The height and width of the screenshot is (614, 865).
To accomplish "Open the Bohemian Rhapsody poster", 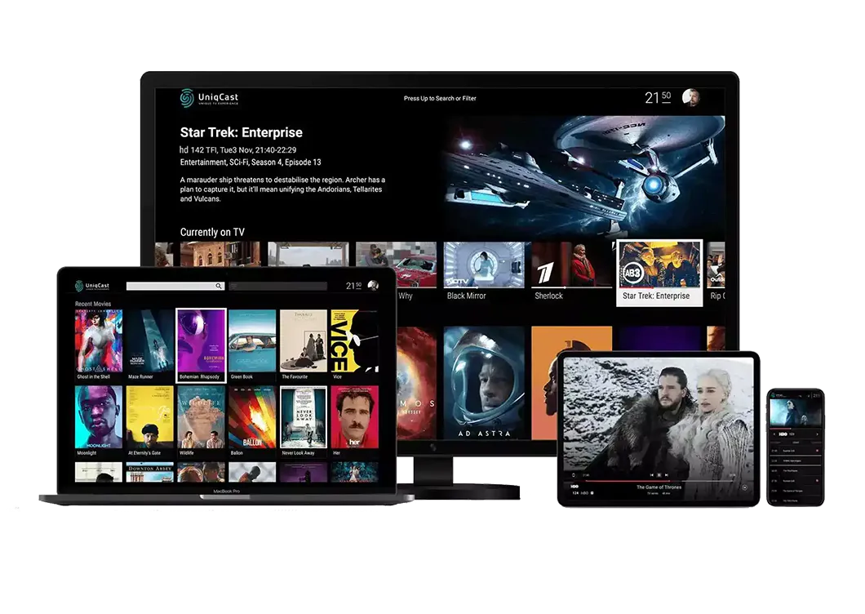I will pos(201,345).
